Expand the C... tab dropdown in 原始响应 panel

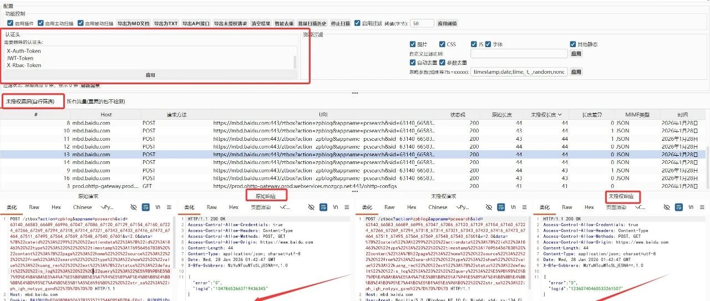(x=286, y=207)
